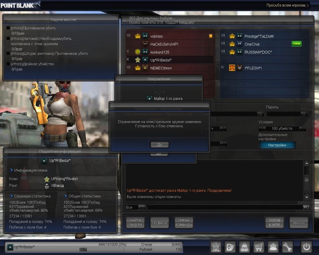319x255 pixels.
Task: Click the orange rank promotion chat message
Action: point(179,191)
